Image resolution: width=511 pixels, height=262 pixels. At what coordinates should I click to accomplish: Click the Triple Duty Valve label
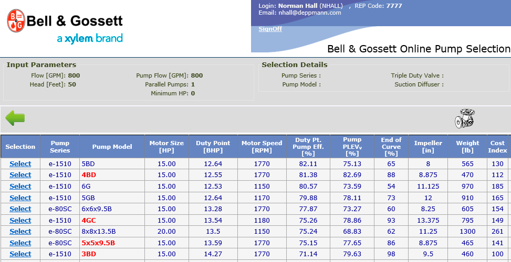[417, 76]
